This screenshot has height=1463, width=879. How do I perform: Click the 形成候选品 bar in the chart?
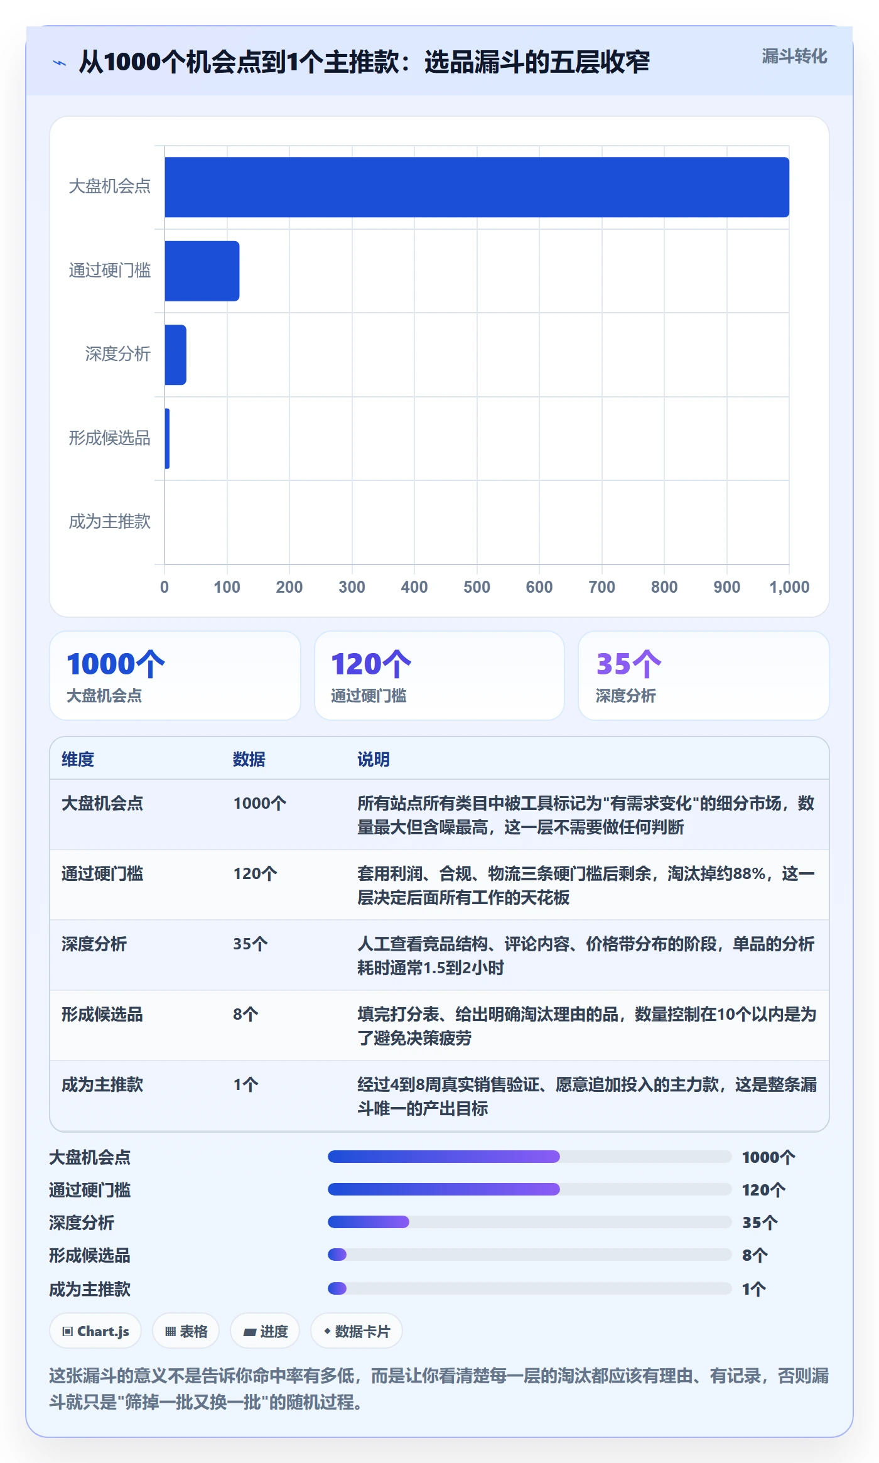tap(167, 438)
